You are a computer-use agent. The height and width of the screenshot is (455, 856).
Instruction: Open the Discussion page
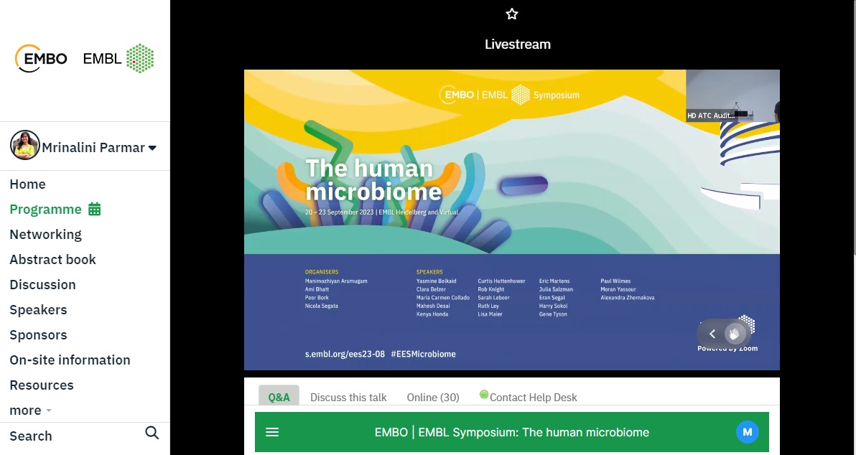coord(42,285)
